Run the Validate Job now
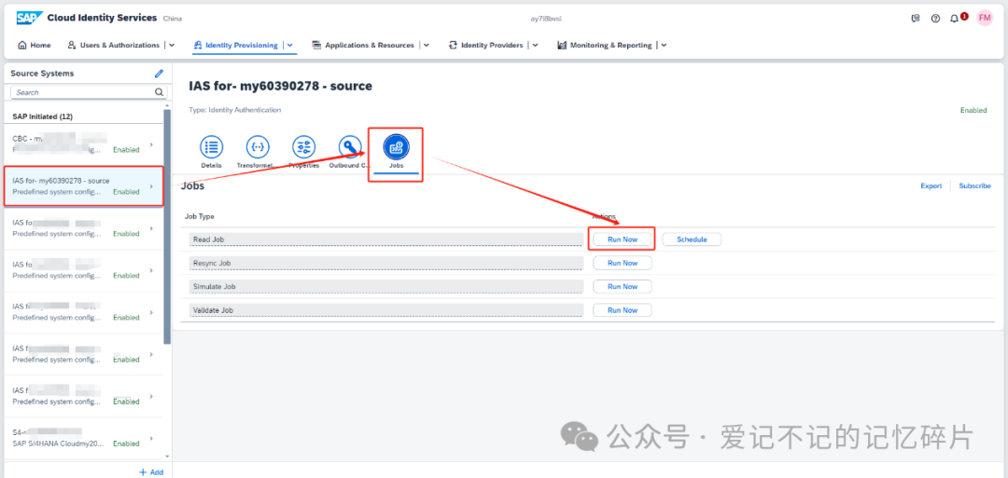 (623, 310)
